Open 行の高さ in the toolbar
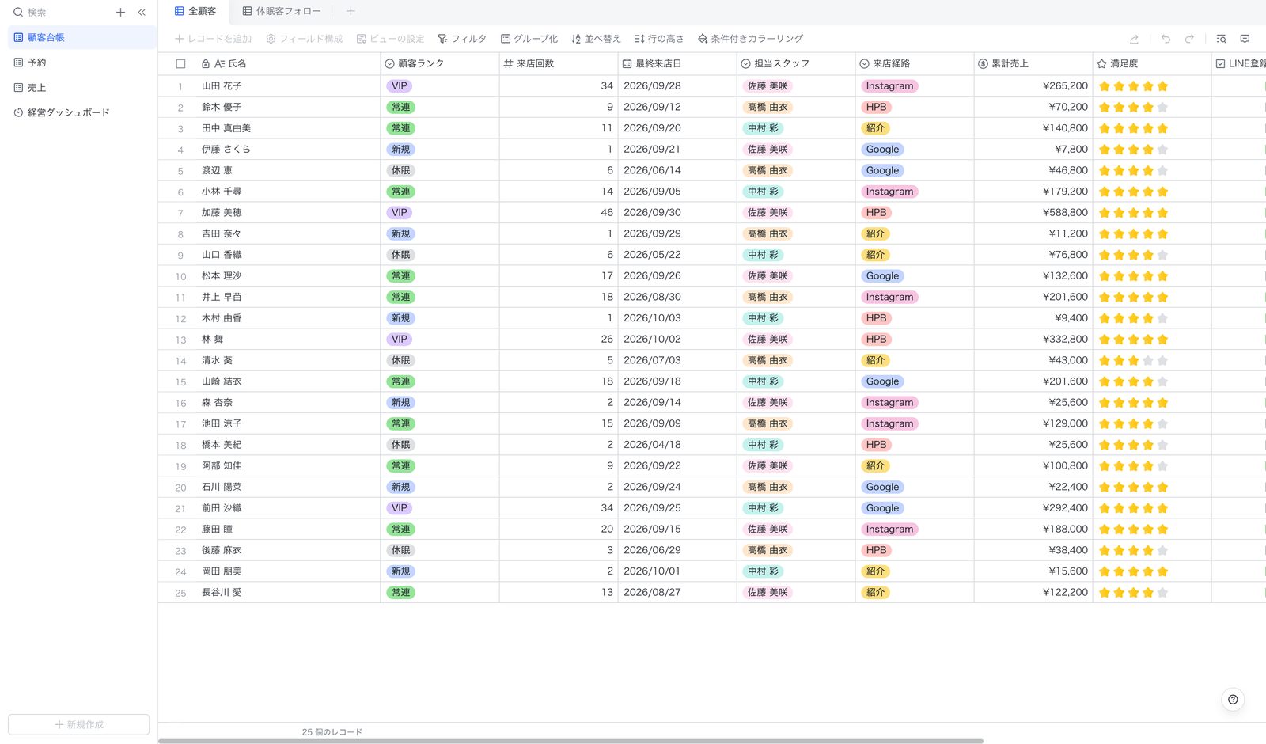The image size is (1266, 744). 659,39
